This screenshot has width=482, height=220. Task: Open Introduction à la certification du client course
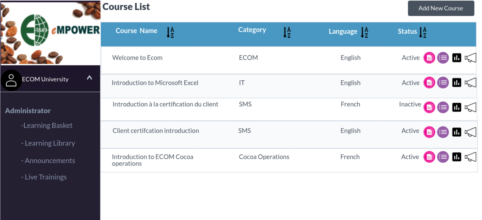(x=165, y=104)
